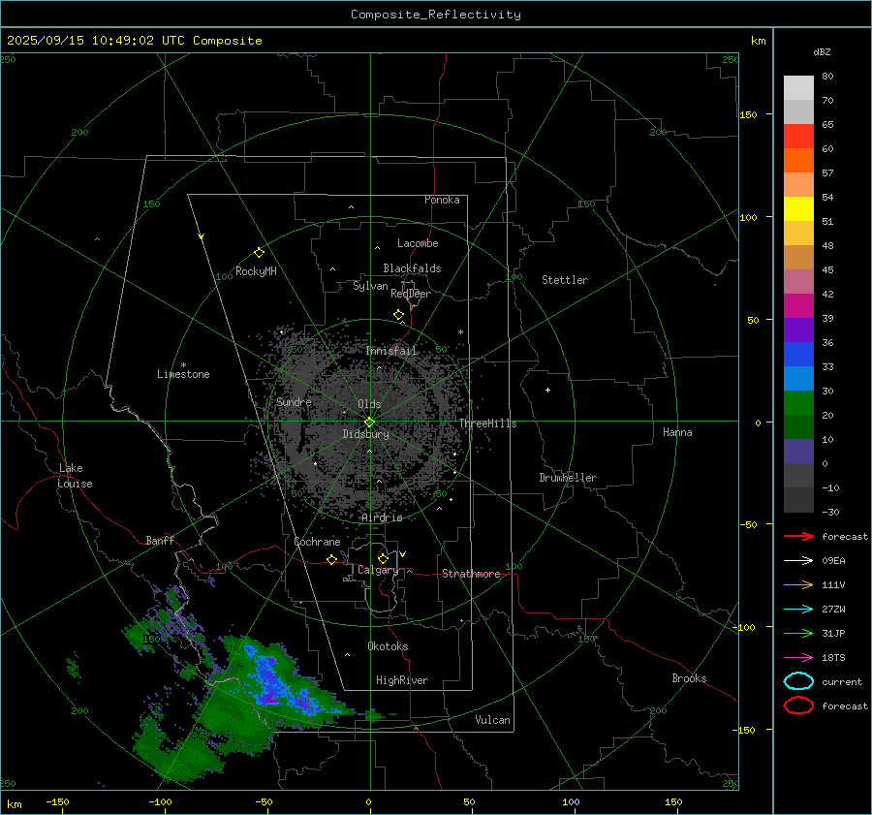The image size is (872, 815).
Task: Select the purple 36–39 dBZ swatch
Action: pyautogui.click(x=798, y=330)
